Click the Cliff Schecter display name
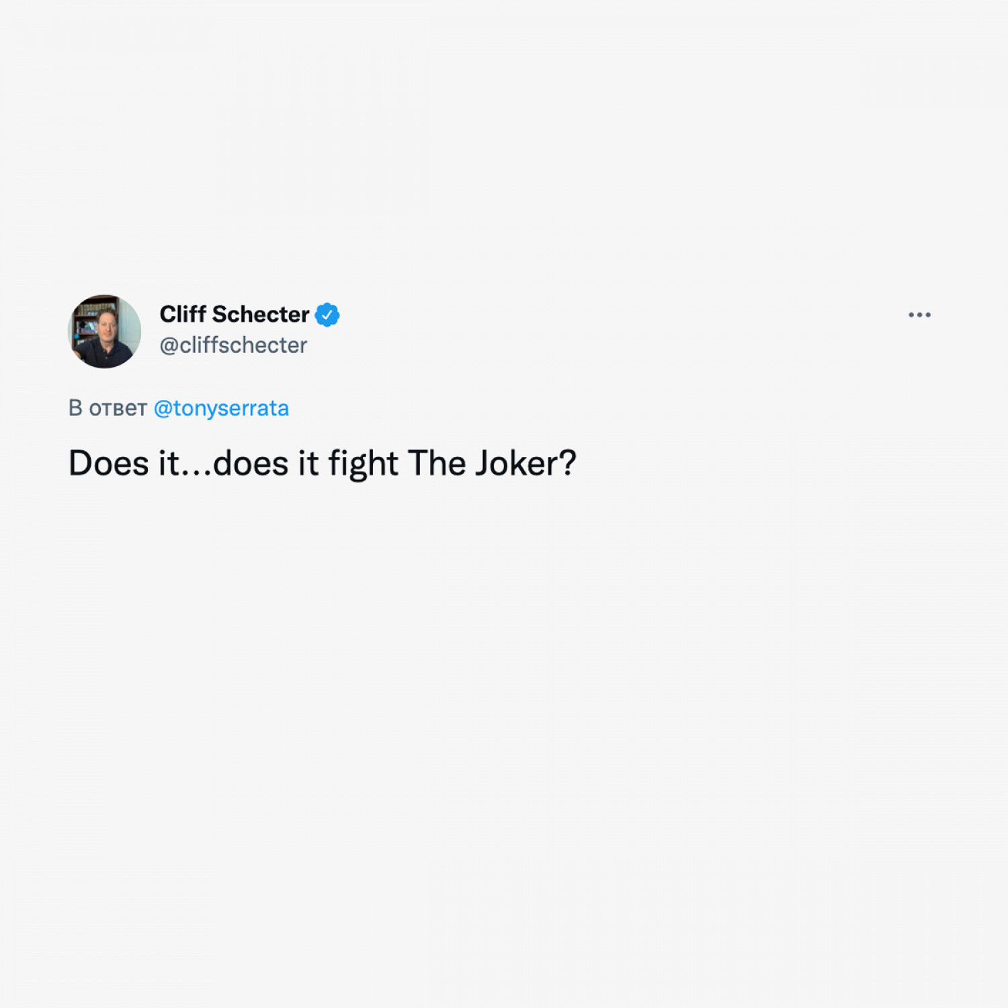Viewport: 1008px width, 1008px height. click(x=235, y=314)
